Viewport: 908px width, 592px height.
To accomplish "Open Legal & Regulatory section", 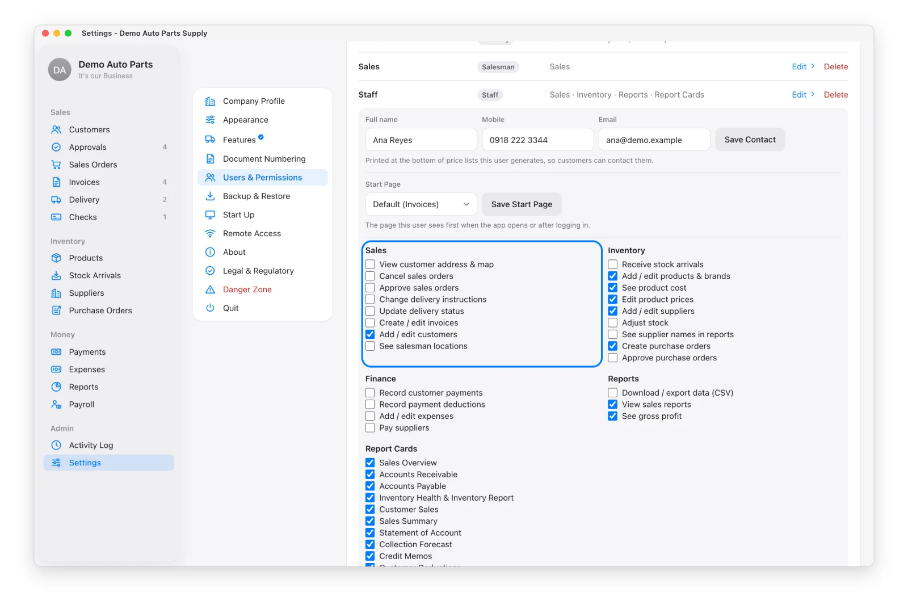I will 262,271.
